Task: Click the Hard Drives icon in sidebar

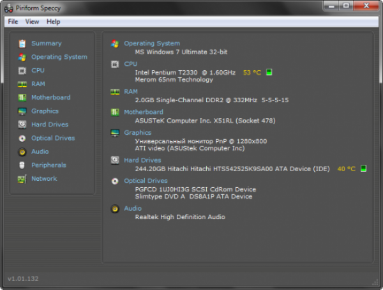Action: tap(22, 125)
